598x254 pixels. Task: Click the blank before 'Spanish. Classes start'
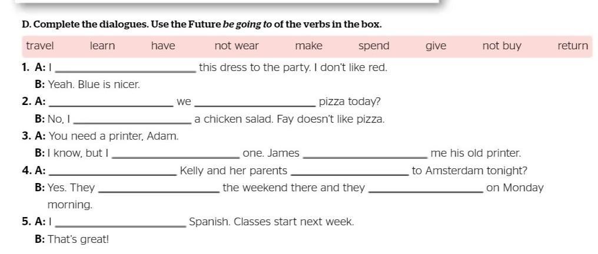coord(121,222)
